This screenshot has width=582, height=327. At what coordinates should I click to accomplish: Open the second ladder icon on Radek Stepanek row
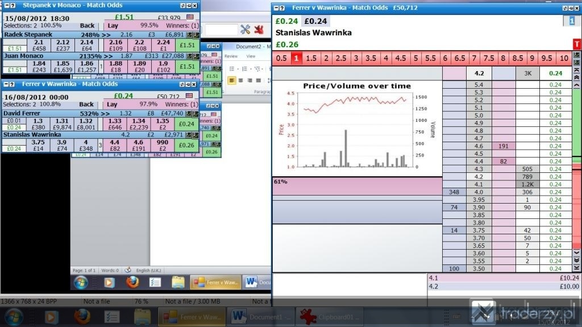pos(196,35)
